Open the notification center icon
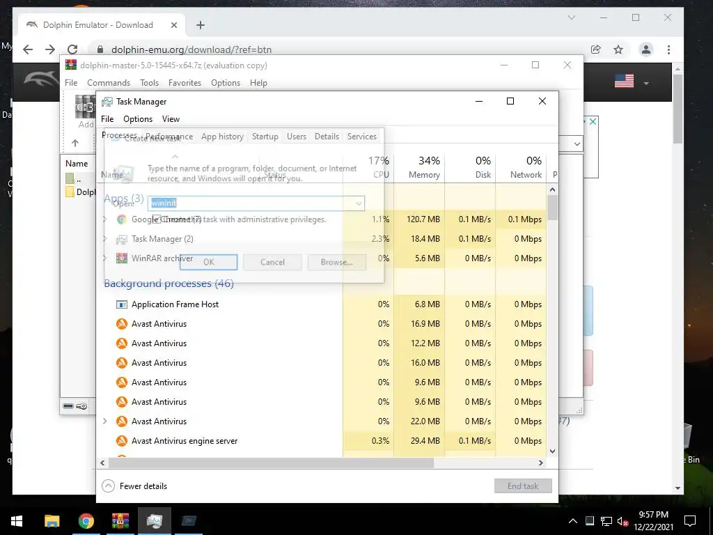The height and width of the screenshot is (535, 713). (x=690, y=521)
